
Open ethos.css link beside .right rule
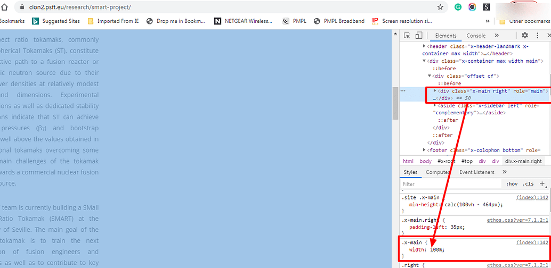[x=517, y=265]
